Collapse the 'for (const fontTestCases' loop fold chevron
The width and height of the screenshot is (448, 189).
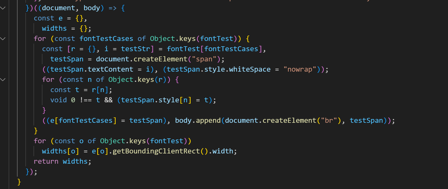pos(3,39)
